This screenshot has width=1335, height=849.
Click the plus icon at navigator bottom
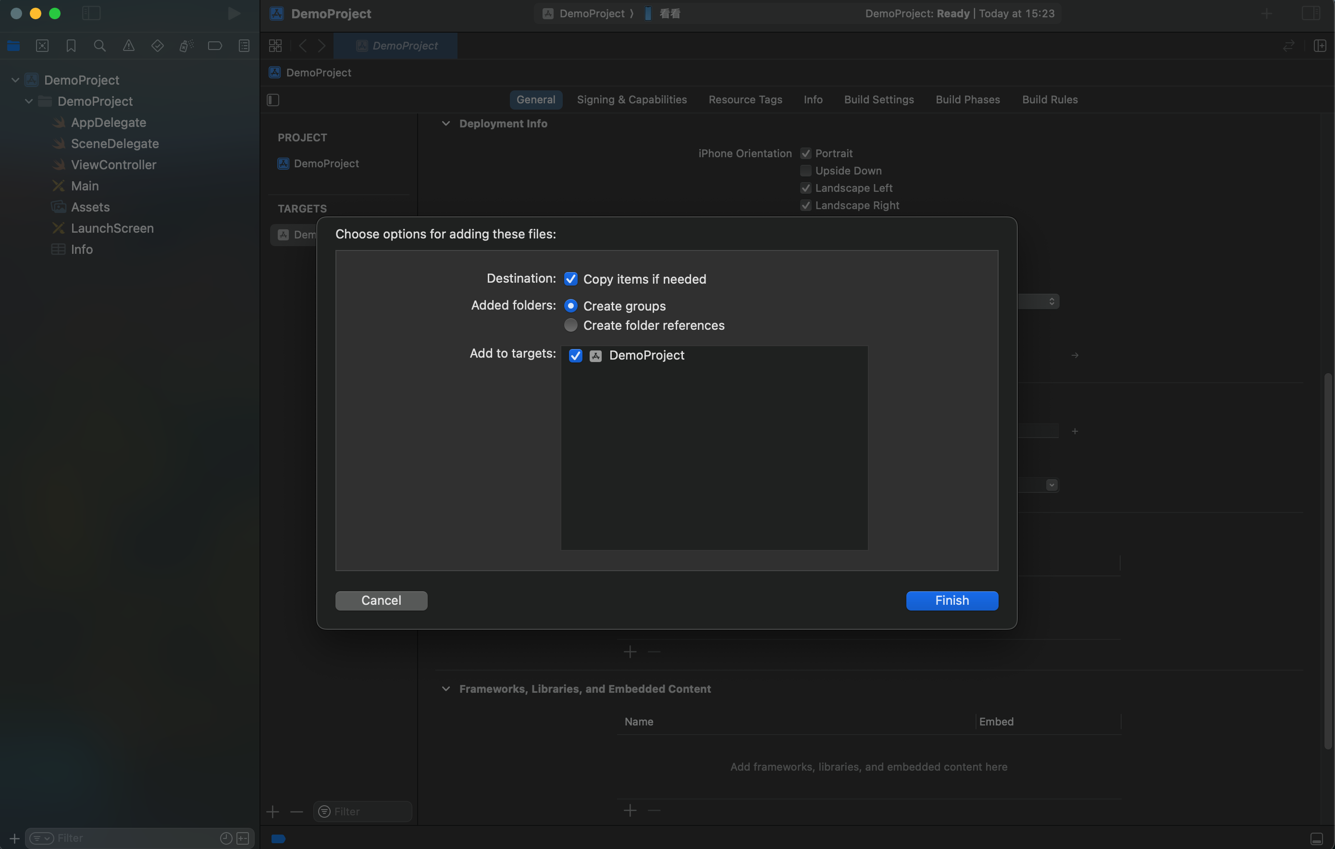click(15, 838)
